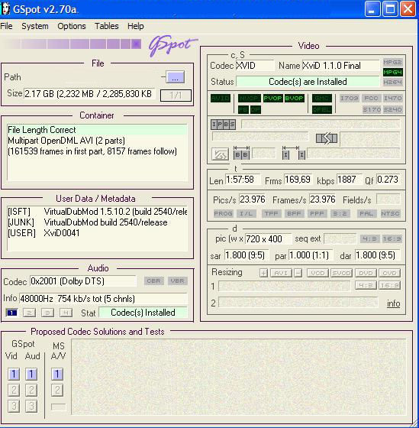The width and height of the screenshot is (419, 428).
Task: Click the PROG indicator
Action: [x=223, y=213]
